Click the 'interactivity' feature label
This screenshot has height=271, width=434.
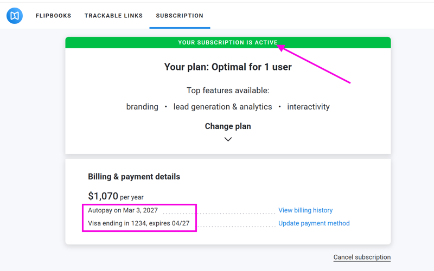click(x=308, y=107)
